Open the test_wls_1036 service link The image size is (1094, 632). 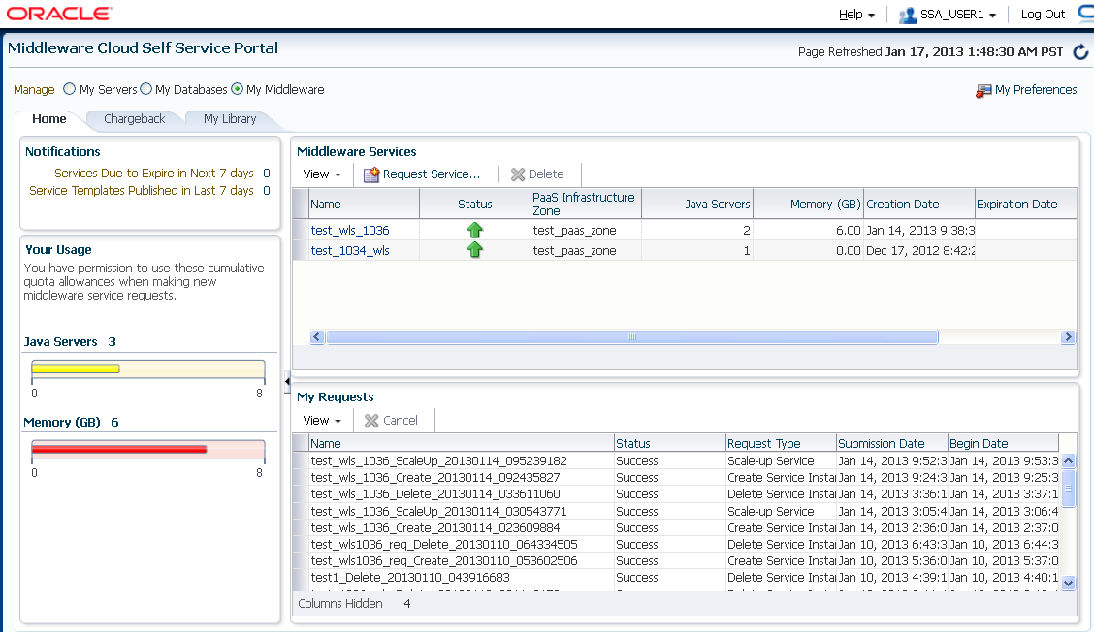pos(350,230)
